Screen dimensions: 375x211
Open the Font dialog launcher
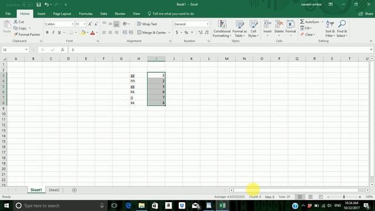pos(98,41)
